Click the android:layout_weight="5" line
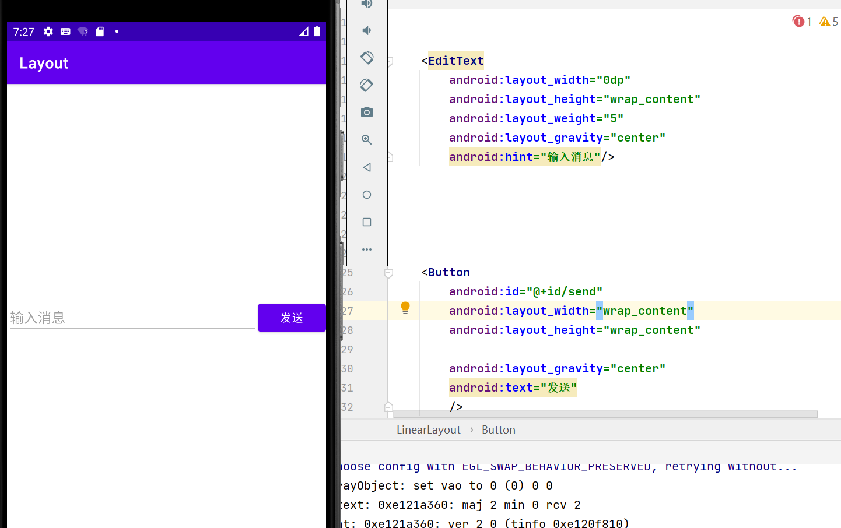This screenshot has width=841, height=528. [x=537, y=118]
